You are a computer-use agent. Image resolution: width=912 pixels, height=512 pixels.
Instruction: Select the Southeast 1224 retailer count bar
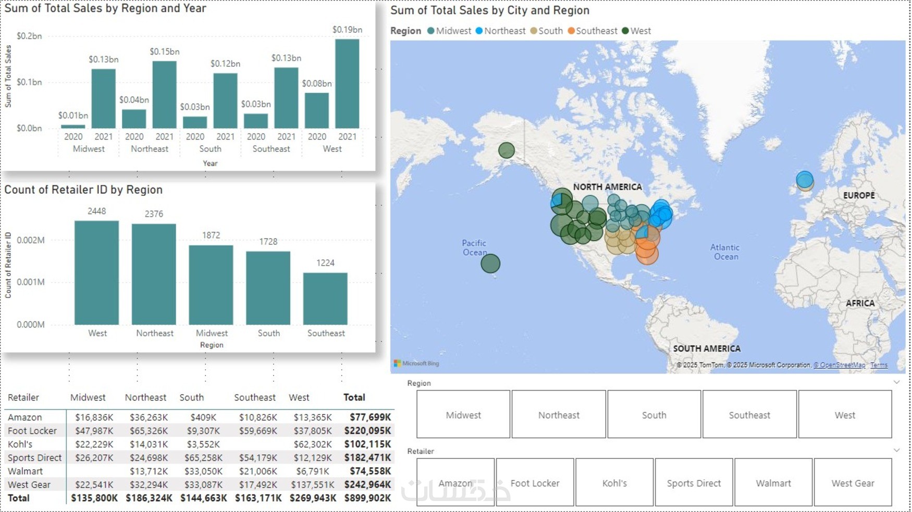coord(325,298)
